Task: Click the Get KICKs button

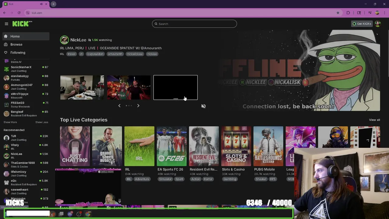Action: click(362, 24)
